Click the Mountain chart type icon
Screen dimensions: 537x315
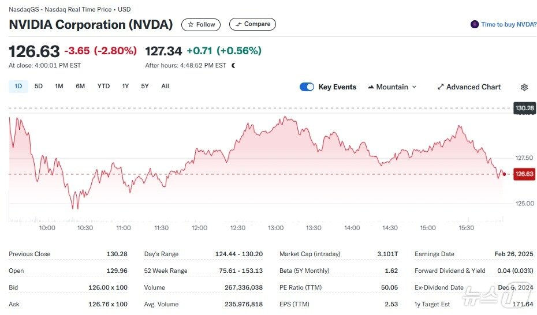[371, 87]
